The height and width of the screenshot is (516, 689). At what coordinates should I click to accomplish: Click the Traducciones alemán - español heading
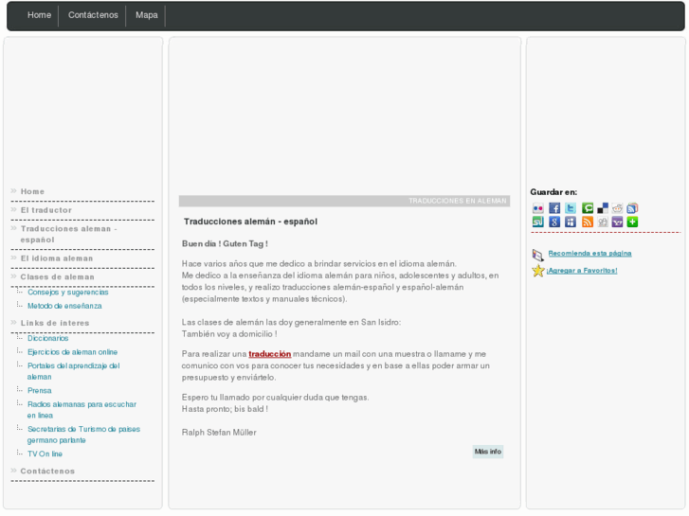(x=250, y=222)
